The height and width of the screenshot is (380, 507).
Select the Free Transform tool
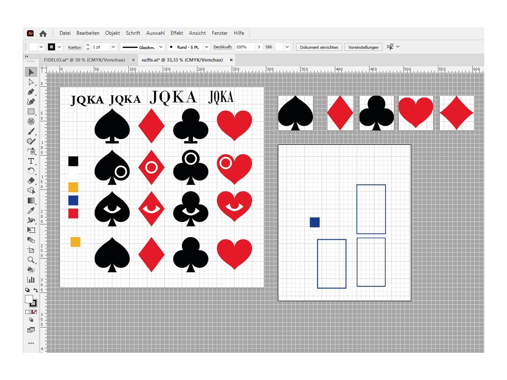click(31, 230)
